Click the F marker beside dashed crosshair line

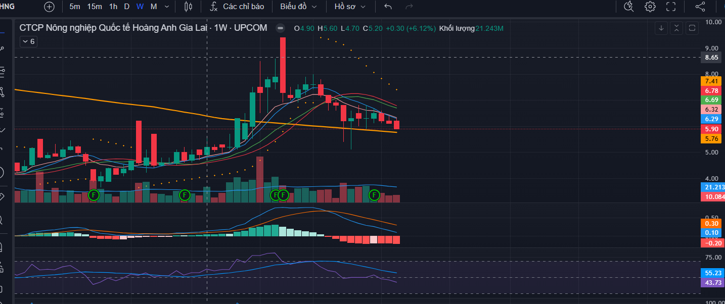[x=185, y=195]
